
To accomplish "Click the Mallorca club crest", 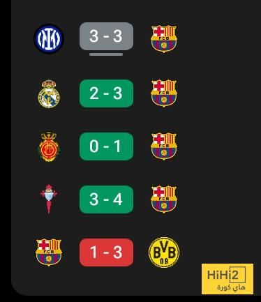I will (49, 147).
